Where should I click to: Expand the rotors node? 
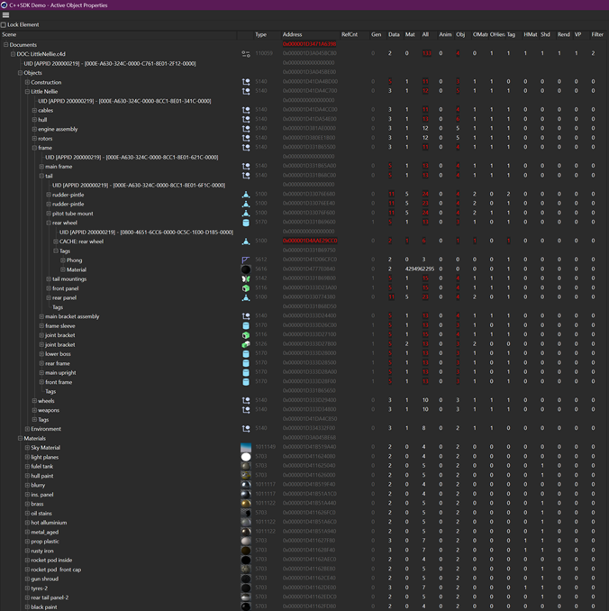click(x=34, y=139)
